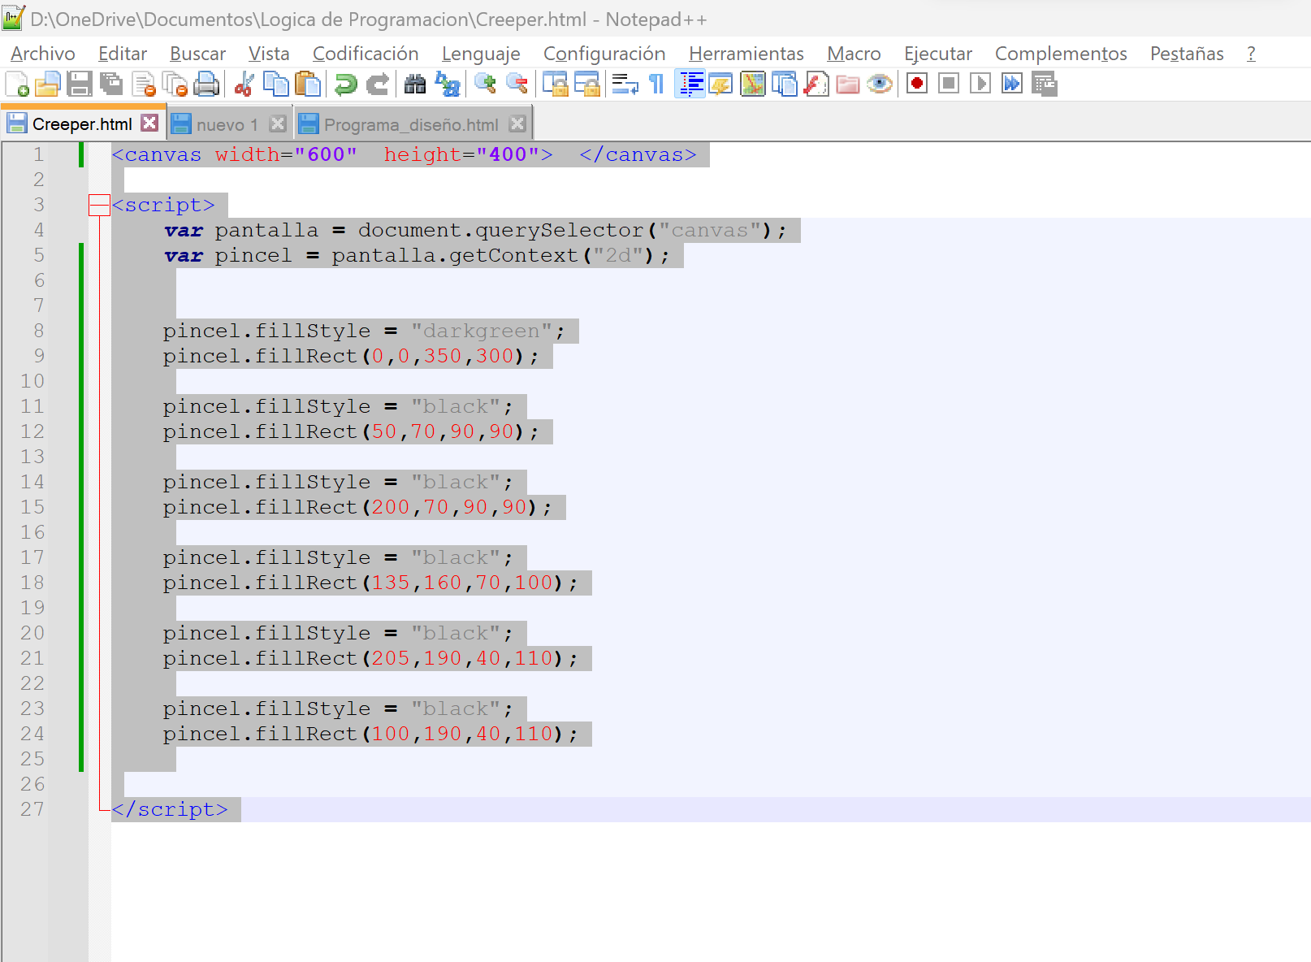Click line number 12 in margin
Image resolution: width=1311 pixels, height=962 pixels.
(32, 431)
